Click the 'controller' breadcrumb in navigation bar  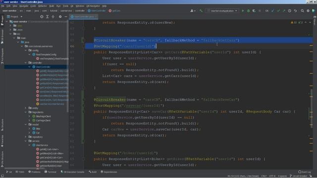coord(80,11)
